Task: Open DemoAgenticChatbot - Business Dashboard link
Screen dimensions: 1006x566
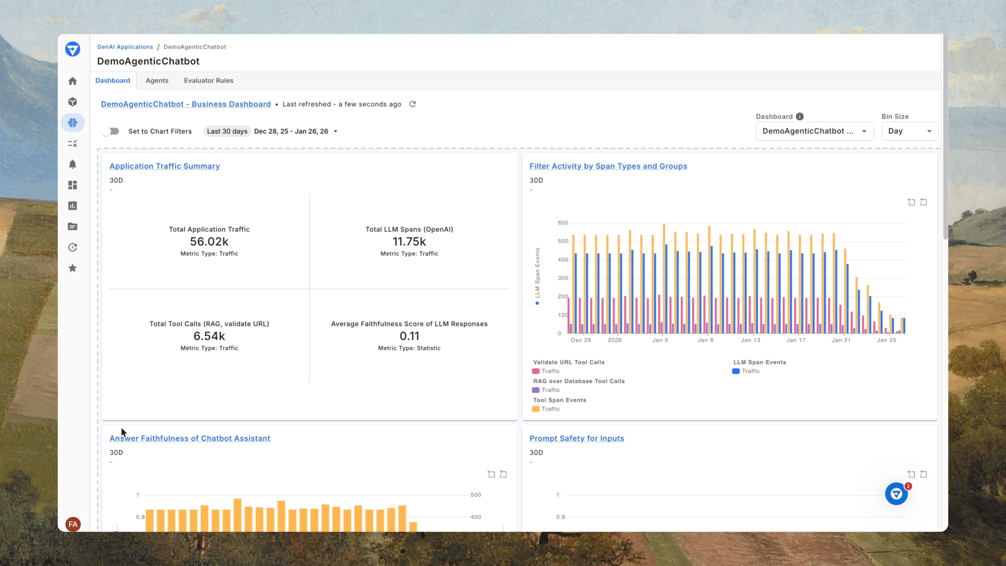Action: (x=186, y=104)
